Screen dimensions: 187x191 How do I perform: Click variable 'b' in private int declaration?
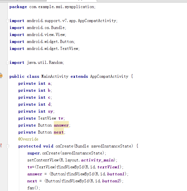pyautogui.click(x=49, y=90)
